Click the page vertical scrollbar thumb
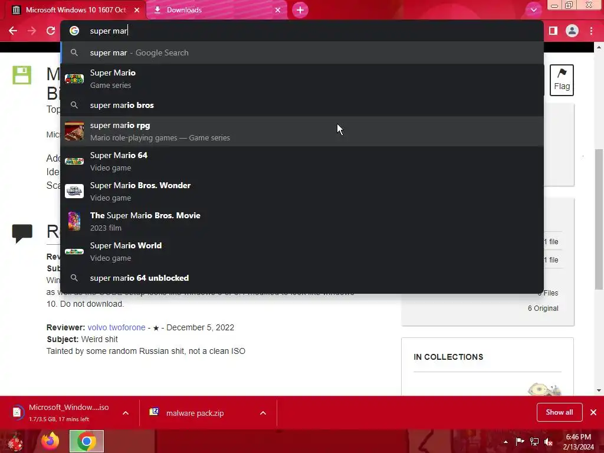The height and width of the screenshot is (453, 604). pyautogui.click(x=599, y=219)
